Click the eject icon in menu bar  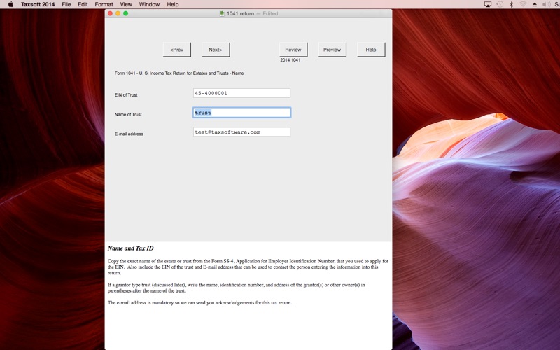[535, 4]
